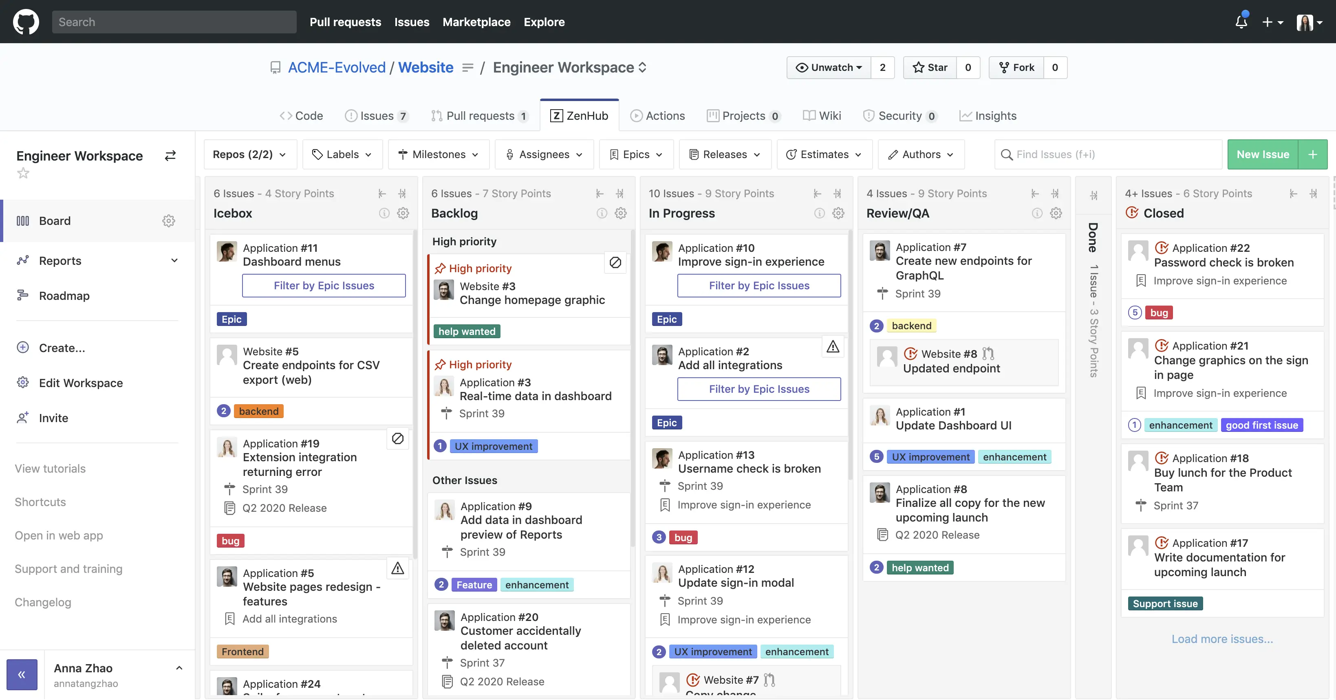Click the GitHub notifications bell
The width and height of the screenshot is (1336, 700).
tap(1241, 22)
